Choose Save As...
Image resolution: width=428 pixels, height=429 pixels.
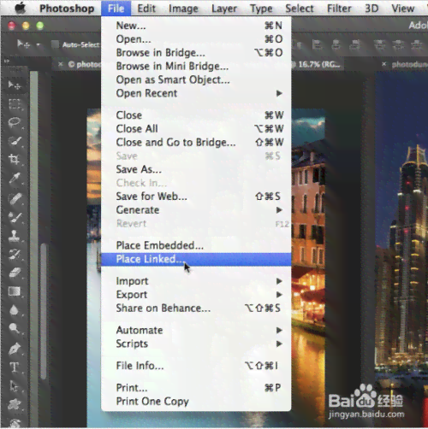(x=196, y=169)
